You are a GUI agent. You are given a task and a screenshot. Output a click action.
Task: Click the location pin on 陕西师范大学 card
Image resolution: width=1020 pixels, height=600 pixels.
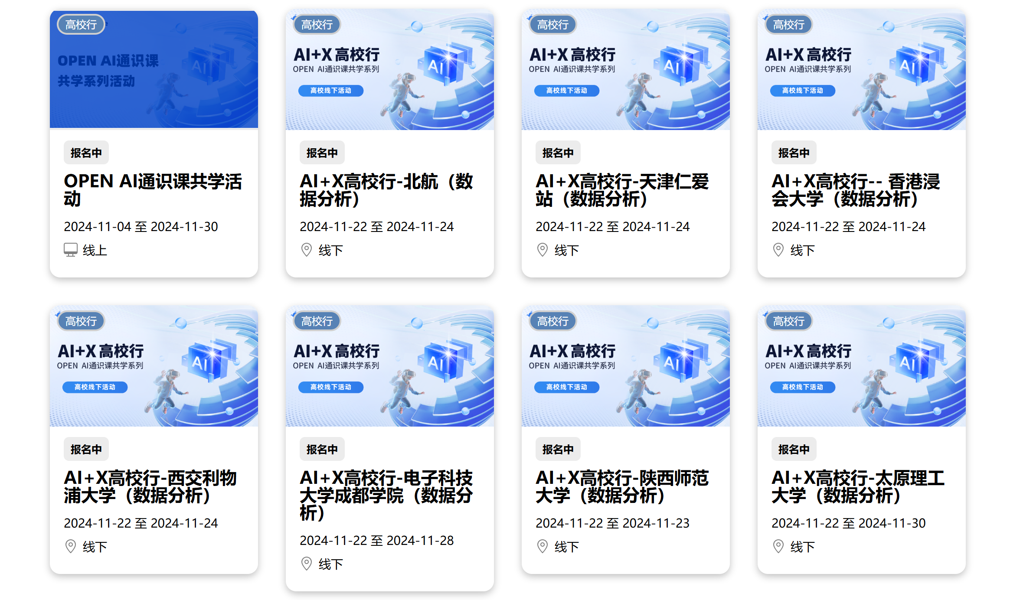pos(542,546)
